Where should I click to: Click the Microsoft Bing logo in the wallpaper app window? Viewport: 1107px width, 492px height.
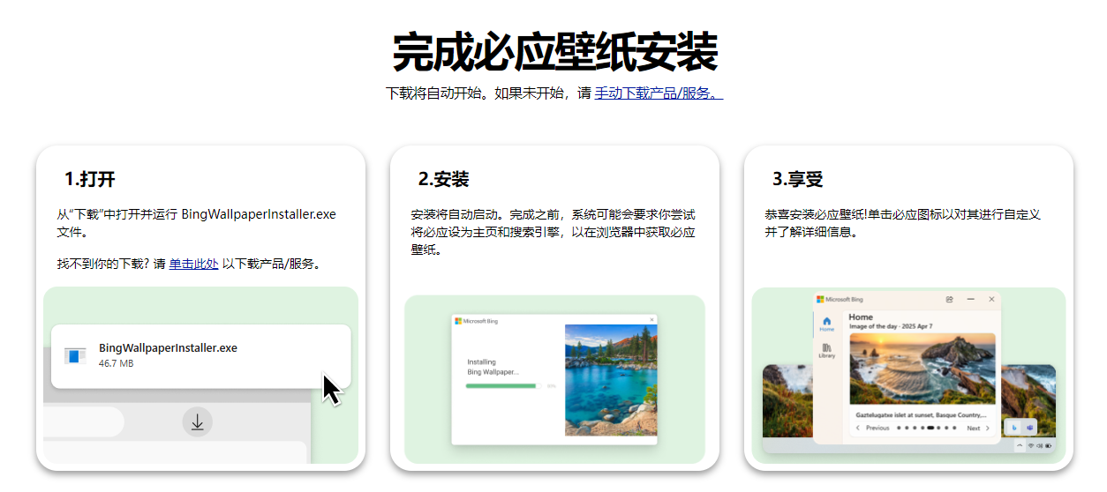coord(840,299)
